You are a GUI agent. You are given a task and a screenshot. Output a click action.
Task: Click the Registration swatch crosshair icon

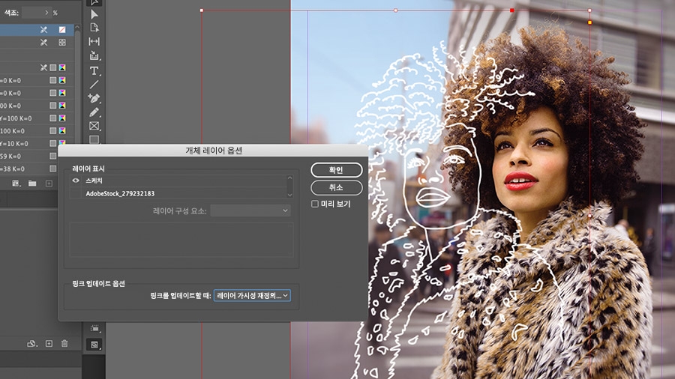point(62,42)
